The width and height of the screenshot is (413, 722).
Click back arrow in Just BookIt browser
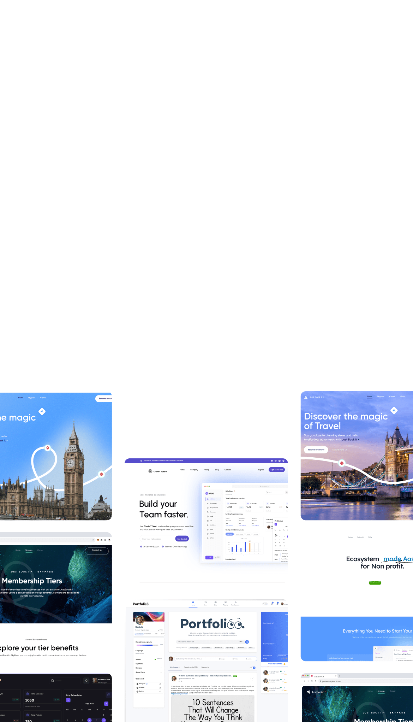[304, 681]
